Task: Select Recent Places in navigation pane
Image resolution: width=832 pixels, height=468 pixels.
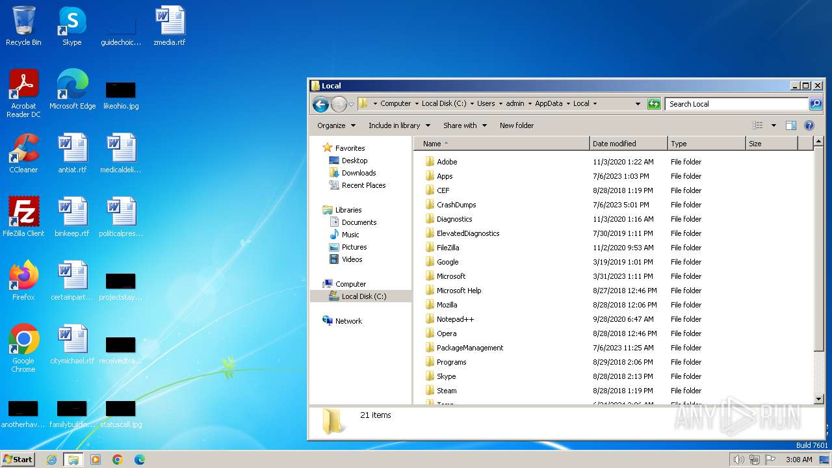Action: click(363, 185)
